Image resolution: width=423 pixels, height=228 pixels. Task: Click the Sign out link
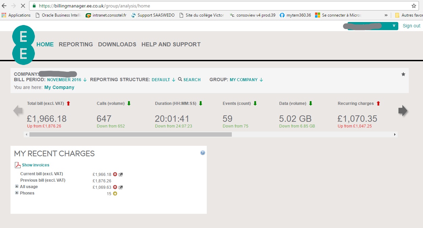[411, 26]
